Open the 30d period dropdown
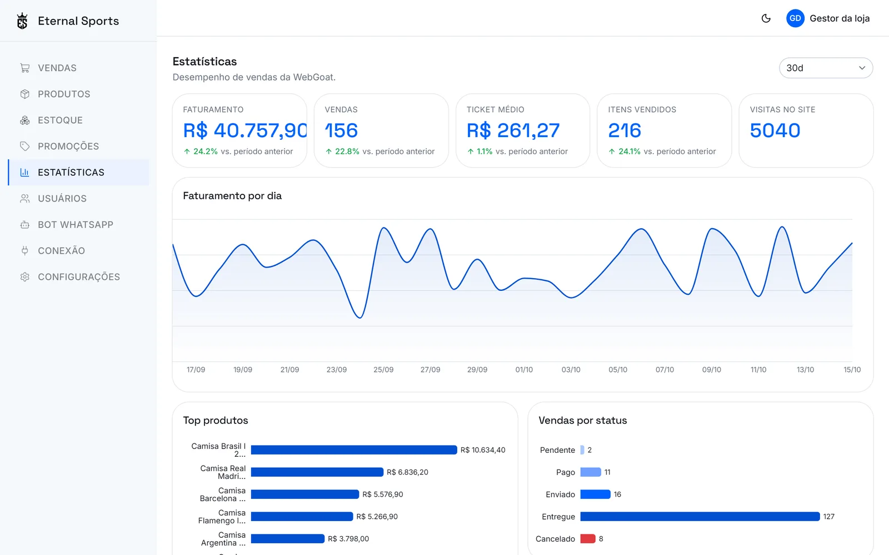889x555 pixels. [x=826, y=68]
